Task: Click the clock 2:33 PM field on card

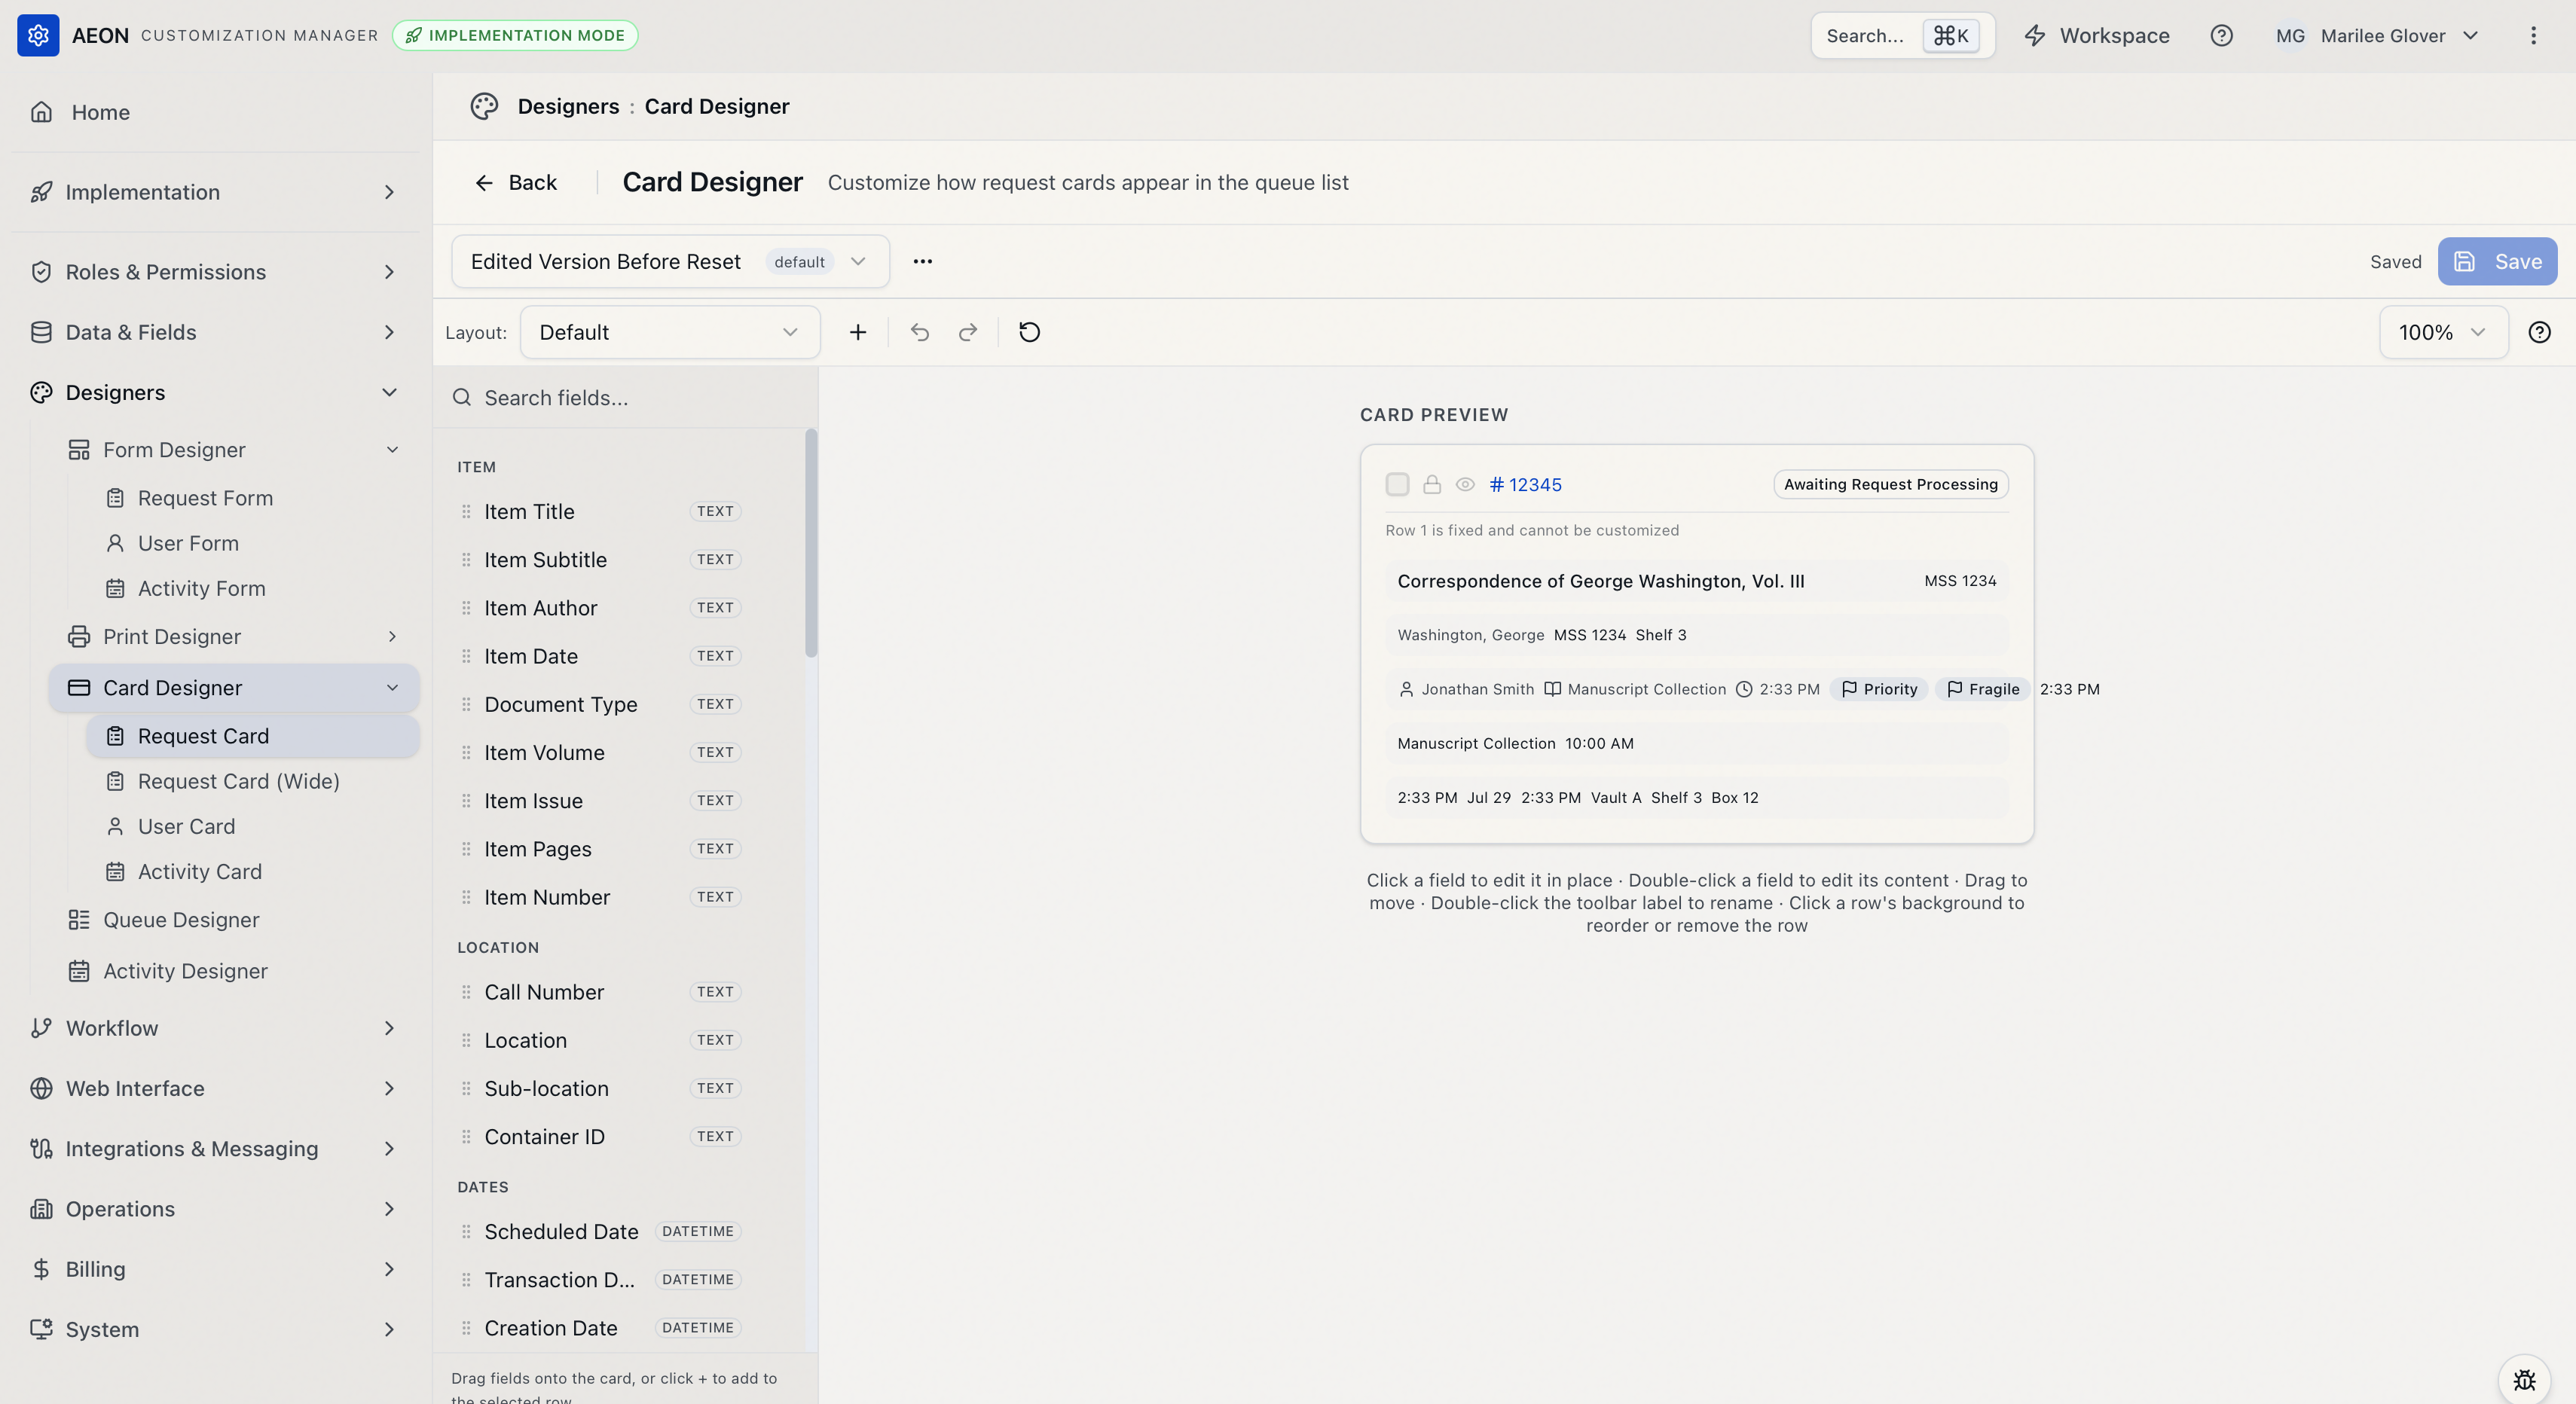Action: click(1778, 689)
